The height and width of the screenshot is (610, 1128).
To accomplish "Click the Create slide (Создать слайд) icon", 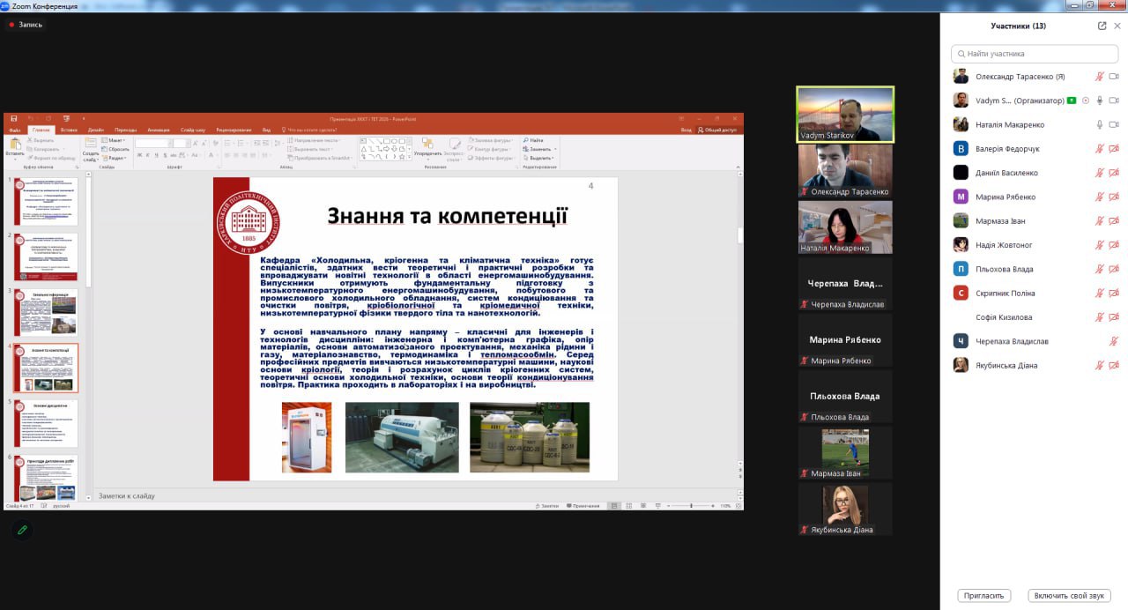I will click(x=90, y=145).
